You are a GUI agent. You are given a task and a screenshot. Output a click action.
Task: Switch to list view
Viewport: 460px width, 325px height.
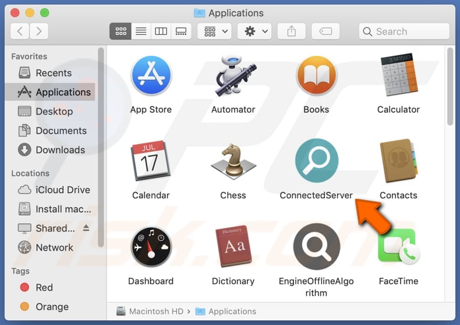[141, 31]
